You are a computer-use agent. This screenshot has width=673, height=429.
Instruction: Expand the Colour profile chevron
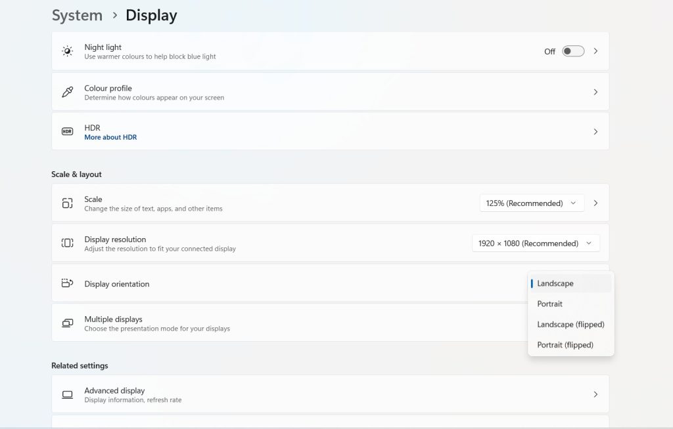(x=595, y=92)
